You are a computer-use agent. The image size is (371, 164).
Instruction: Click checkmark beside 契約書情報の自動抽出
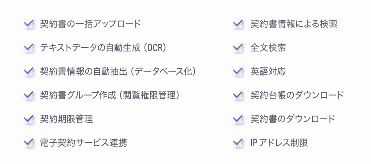click(x=29, y=71)
